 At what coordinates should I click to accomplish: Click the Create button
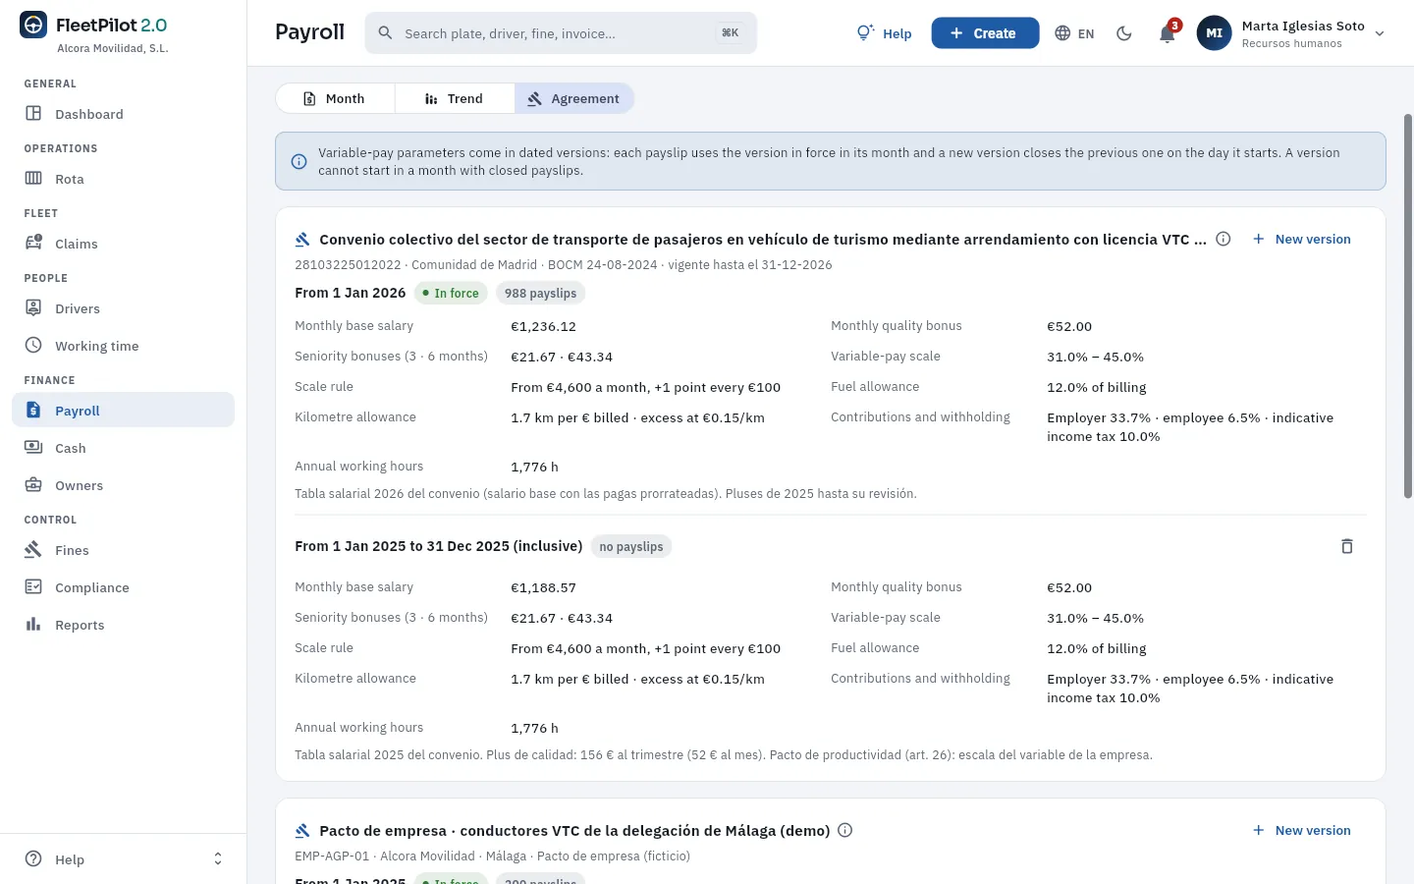click(x=985, y=33)
